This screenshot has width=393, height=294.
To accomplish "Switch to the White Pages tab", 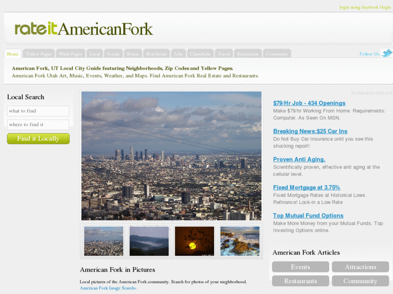I will [70, 54].
